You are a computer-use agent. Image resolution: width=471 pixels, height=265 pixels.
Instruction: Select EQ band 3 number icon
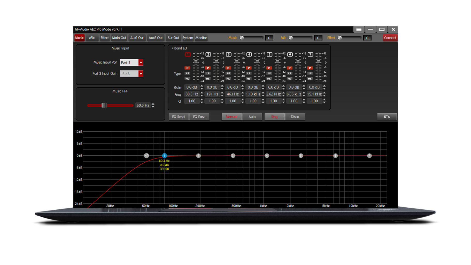click(x=228, y=55)
